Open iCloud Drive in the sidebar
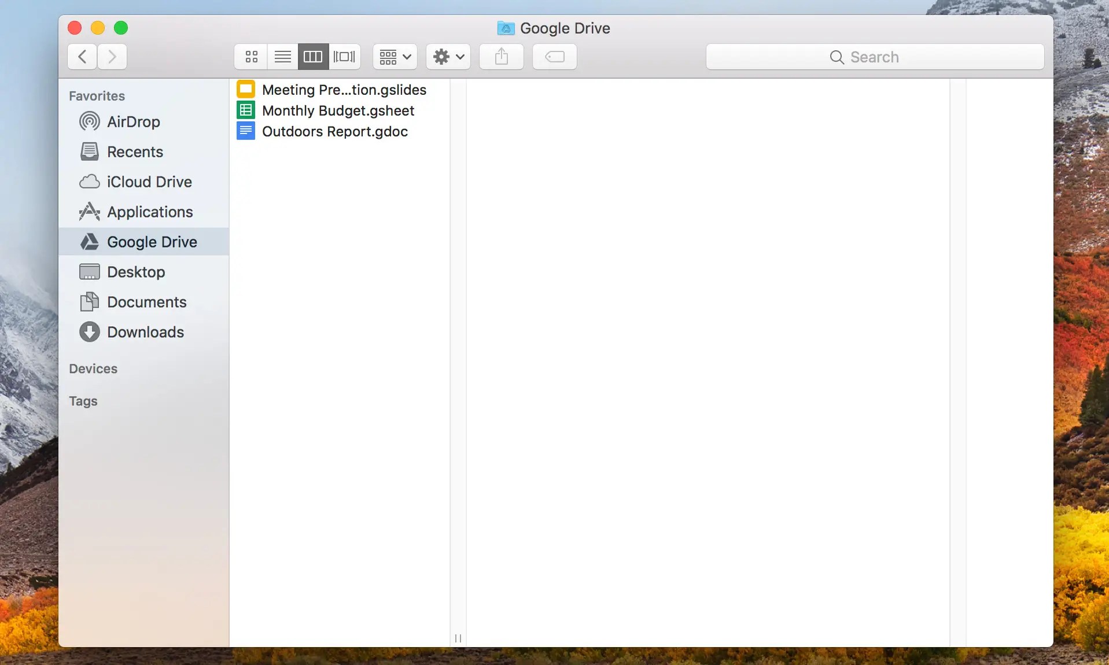Viewport: 1109px width, 665px height. tap(144, 182)
